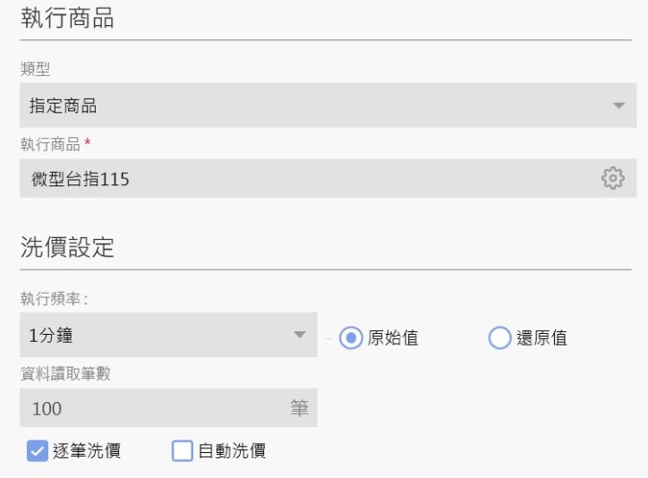Click the 自動洗價 label text
648x478 pixels.
(x=233, y=451)
